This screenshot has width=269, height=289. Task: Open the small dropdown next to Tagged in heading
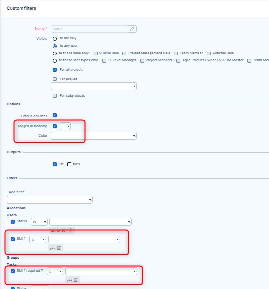[65, 126]
